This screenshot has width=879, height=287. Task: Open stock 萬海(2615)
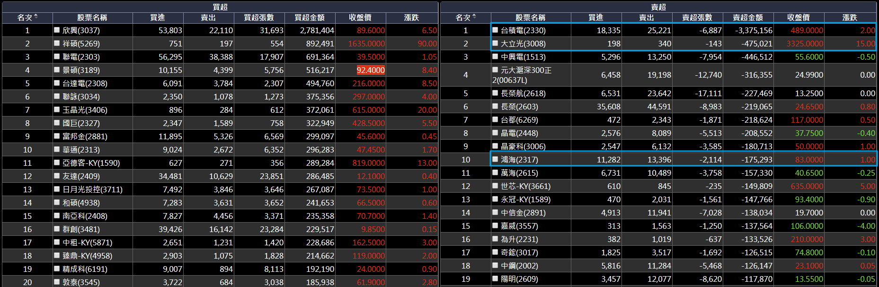(x=519, y=173)
